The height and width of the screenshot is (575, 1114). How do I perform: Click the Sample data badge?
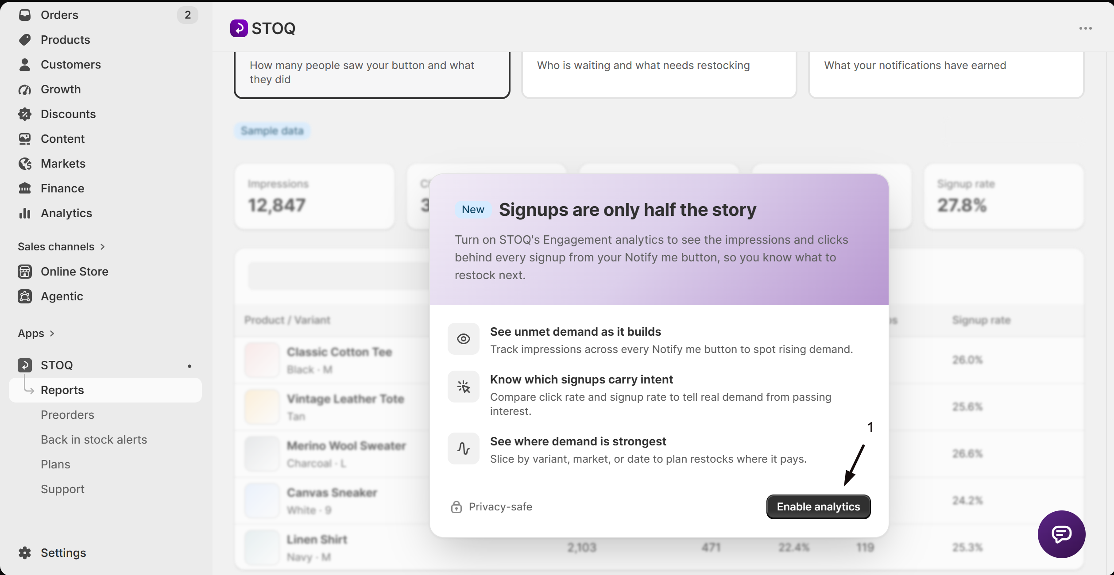click(272, 131)
